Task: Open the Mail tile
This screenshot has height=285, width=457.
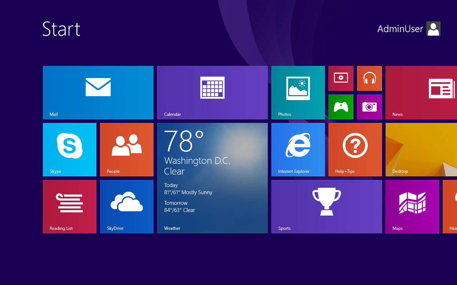Action: (98, 93)
